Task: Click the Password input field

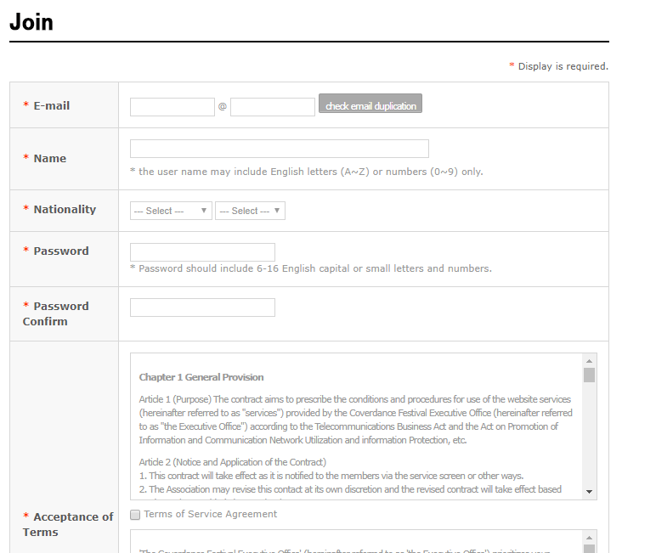Action: [x=202, y=252]
